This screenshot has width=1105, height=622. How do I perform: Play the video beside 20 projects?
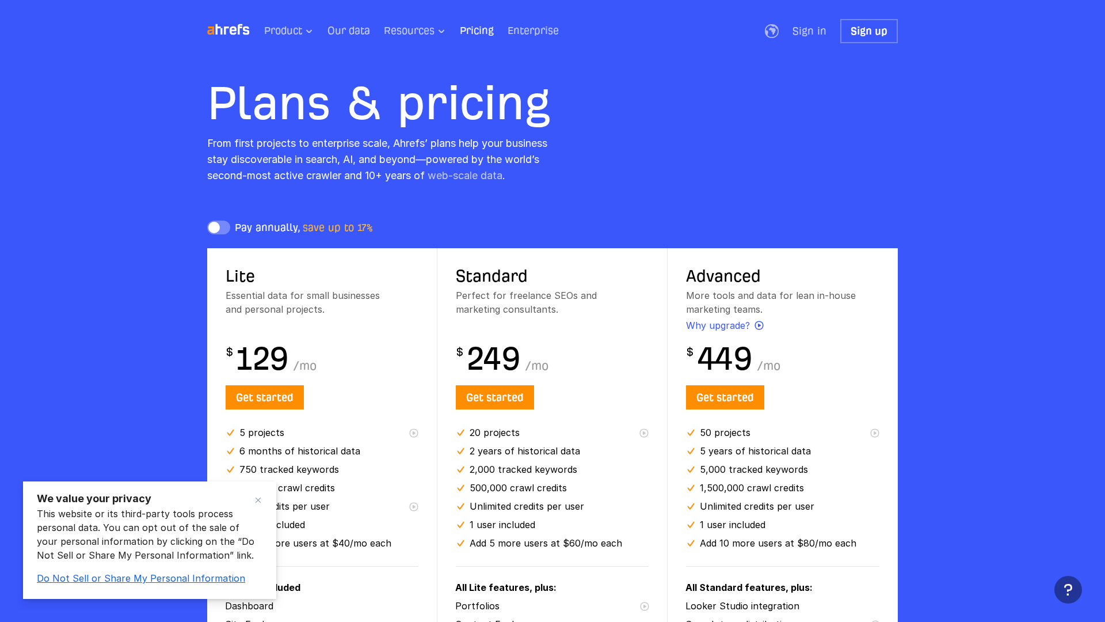(x=644, y=433)
